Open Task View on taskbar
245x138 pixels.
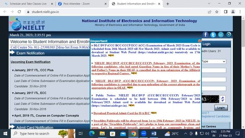click(x=81, y=133)
